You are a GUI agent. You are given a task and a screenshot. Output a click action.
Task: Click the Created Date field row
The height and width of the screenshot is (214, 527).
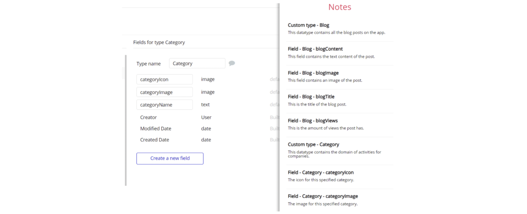pyautogui.click(x=154, y=140)
